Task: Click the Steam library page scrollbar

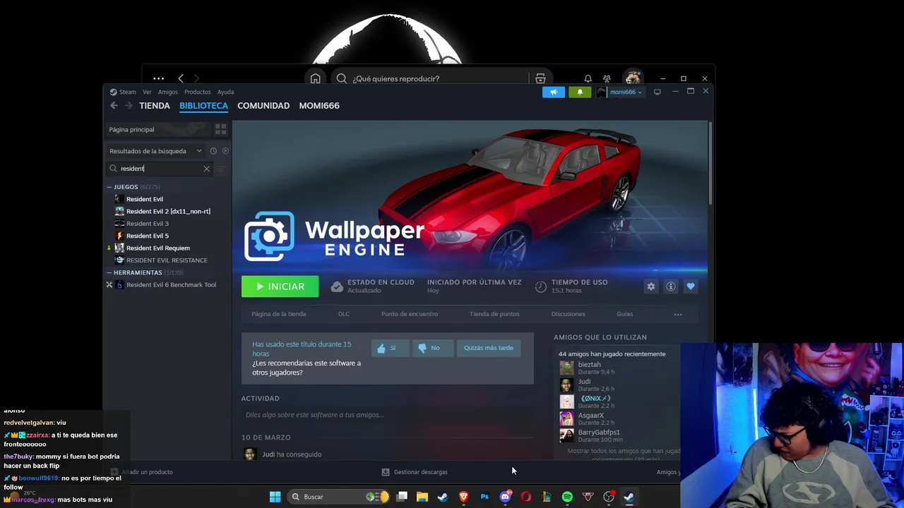Action: coord(710,164)
